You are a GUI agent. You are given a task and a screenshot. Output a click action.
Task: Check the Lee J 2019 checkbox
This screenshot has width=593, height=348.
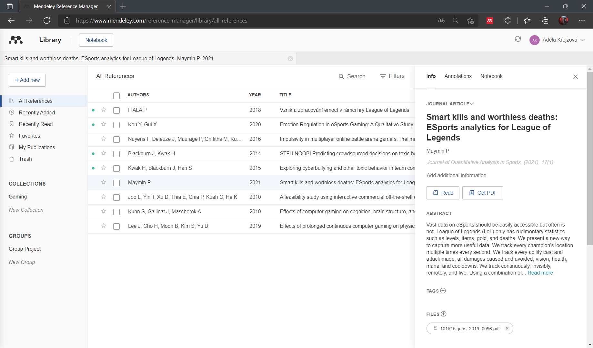pos(116,226)
